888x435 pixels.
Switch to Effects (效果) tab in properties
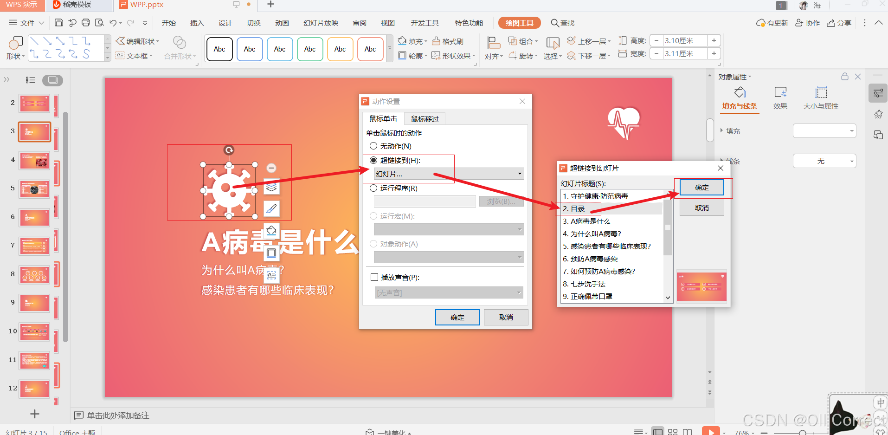click(780, 98)
